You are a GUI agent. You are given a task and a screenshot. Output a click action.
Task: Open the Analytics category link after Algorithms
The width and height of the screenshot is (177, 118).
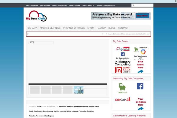70,106
